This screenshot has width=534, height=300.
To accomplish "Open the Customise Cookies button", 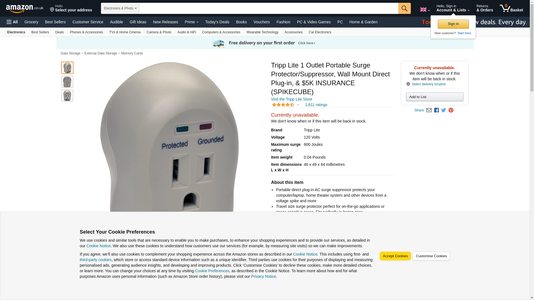I will (x=431, y=256).
